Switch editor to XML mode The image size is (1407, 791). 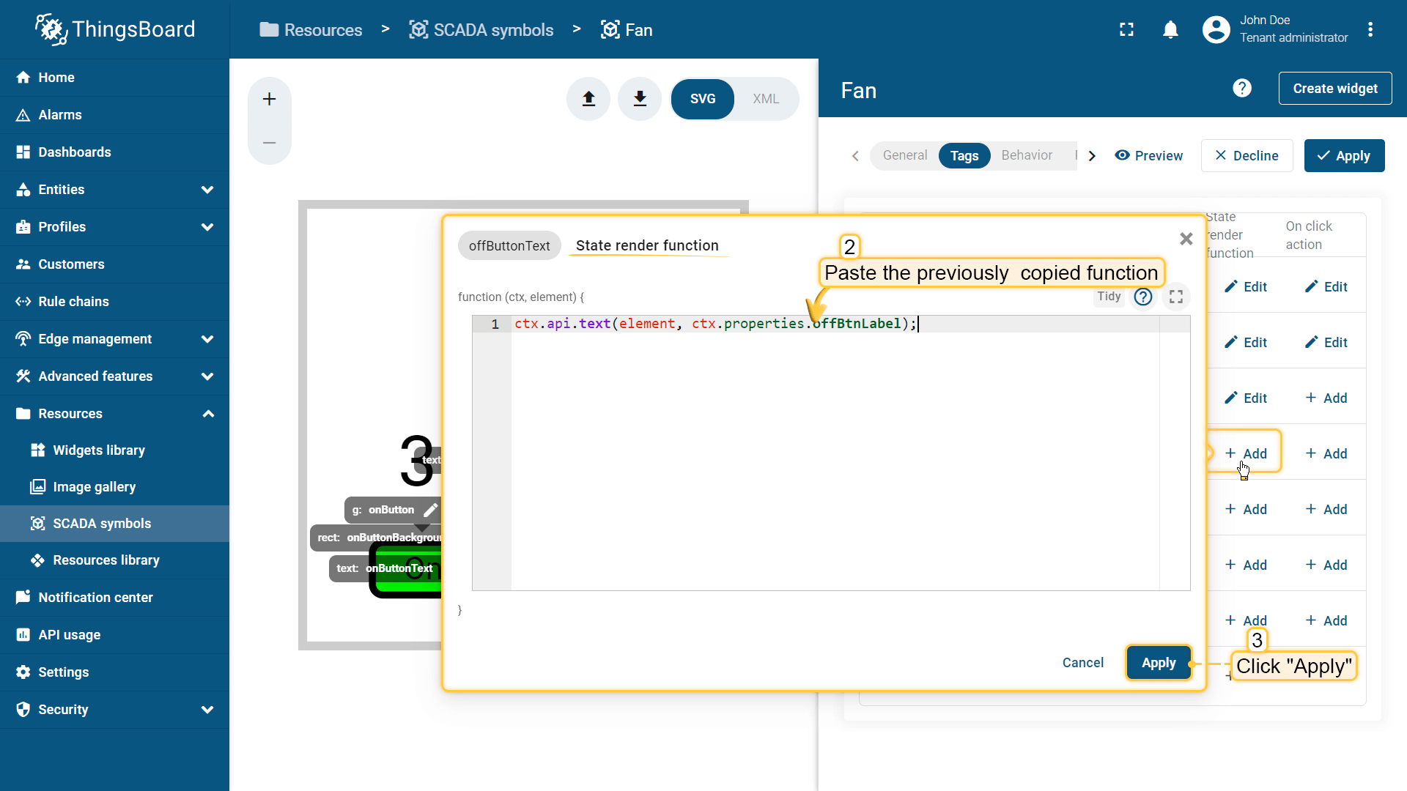pos(765,99)
